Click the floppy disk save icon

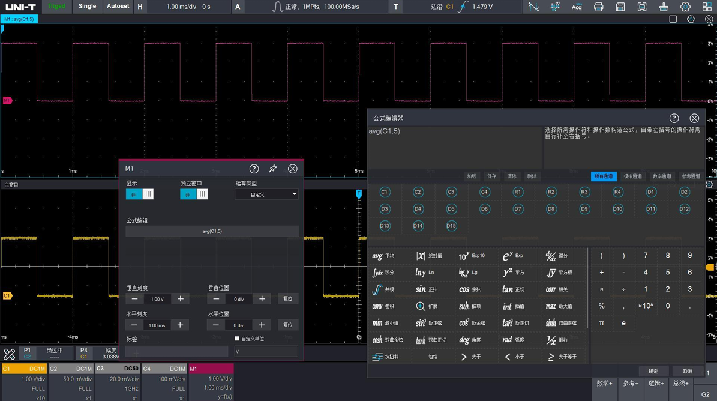[620, 7]
